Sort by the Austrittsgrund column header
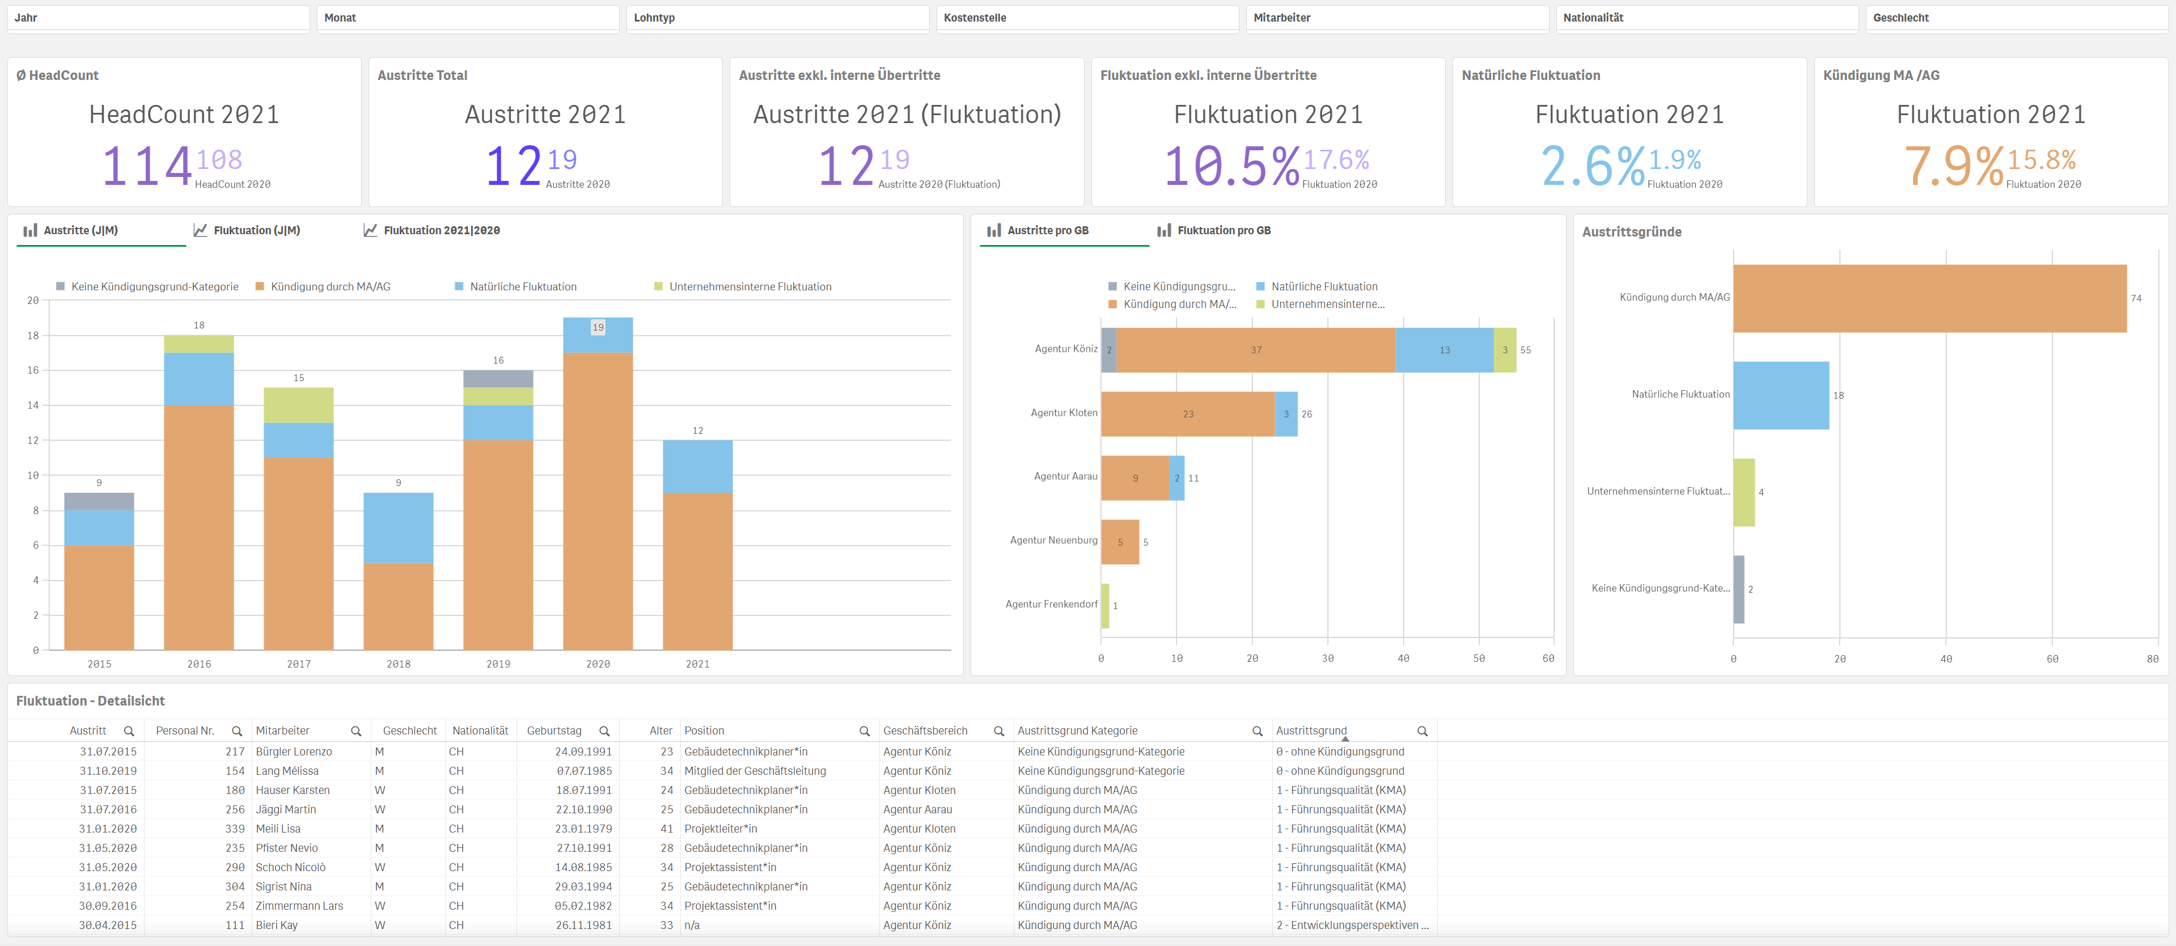The height and width of the screenshot is (946, 2176). (1311, 730)
